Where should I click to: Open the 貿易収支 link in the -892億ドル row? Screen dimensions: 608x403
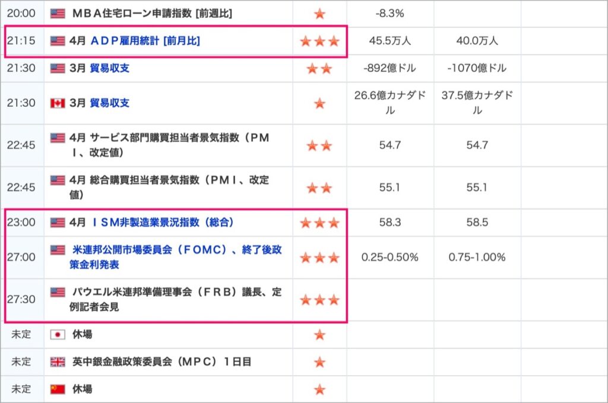tap(109, 68)
